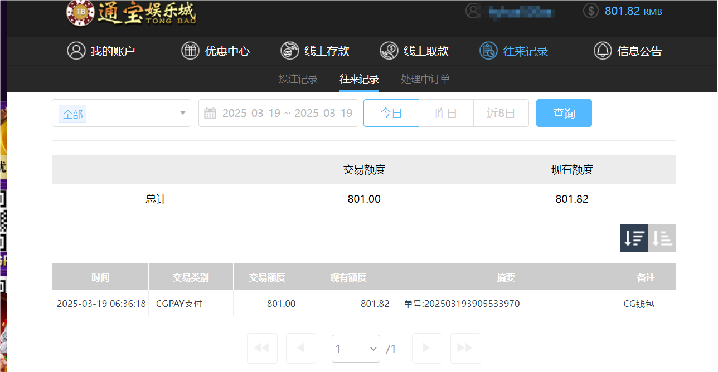The image size is (718, 372).
Task: Open 线上存款 deposit icon
Action: click(289, 50)
